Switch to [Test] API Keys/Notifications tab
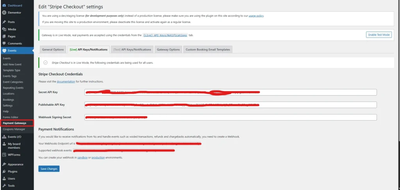Image resolution: width=400 pixels, height=190 pixels. click(x=132, y=50)
